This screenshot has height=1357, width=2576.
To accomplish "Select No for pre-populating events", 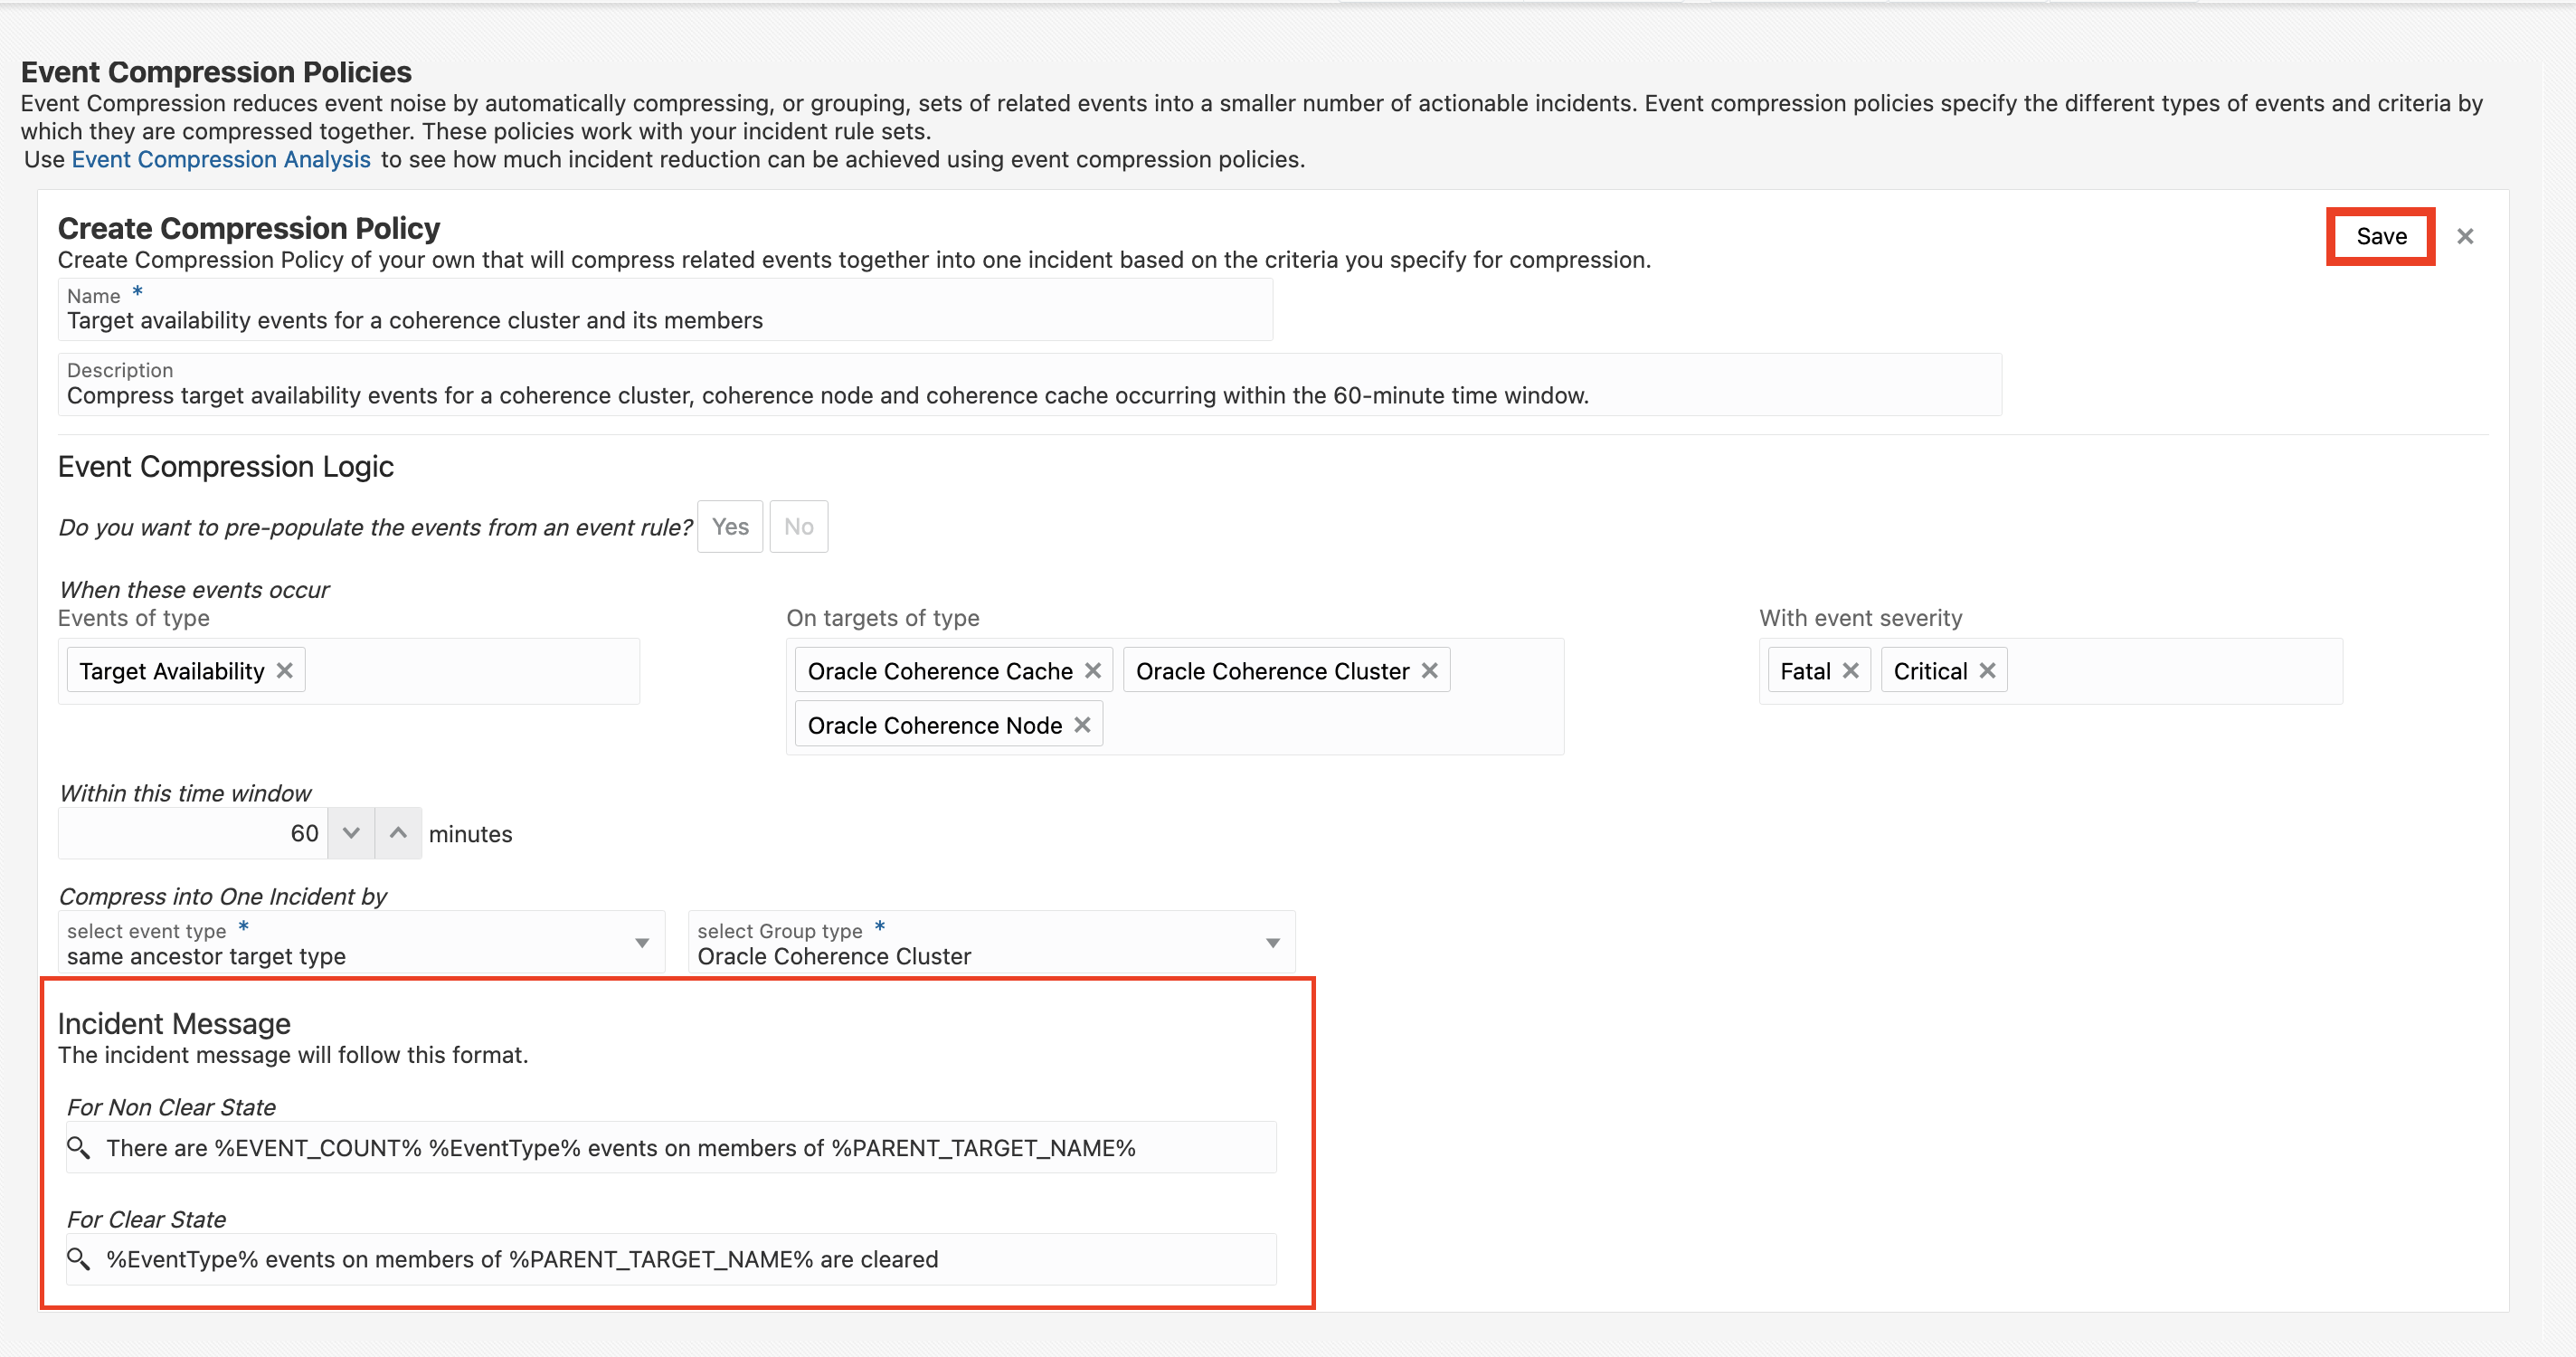I will [x=798, y=526].
